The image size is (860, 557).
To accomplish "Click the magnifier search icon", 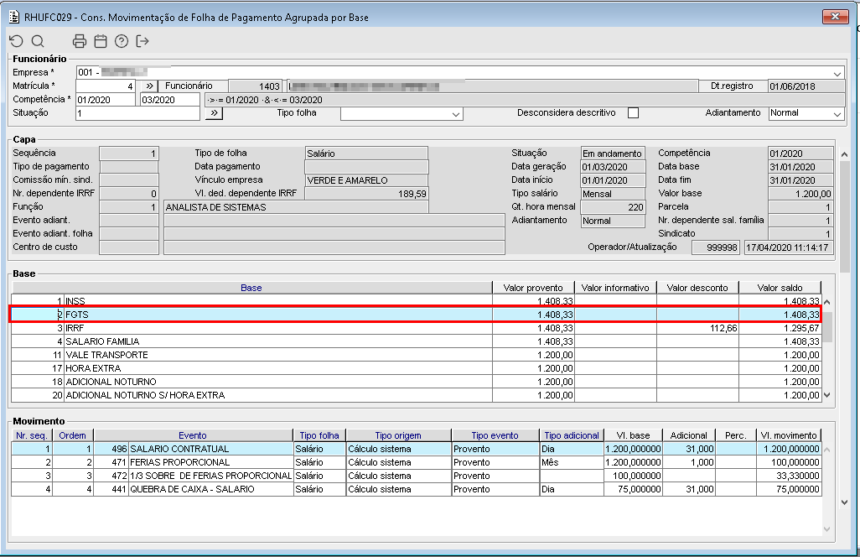I will tap(38, 41).
